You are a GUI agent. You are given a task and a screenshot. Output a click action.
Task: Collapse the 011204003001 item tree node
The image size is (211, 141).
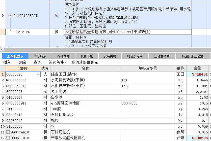[x=10, y=16]
